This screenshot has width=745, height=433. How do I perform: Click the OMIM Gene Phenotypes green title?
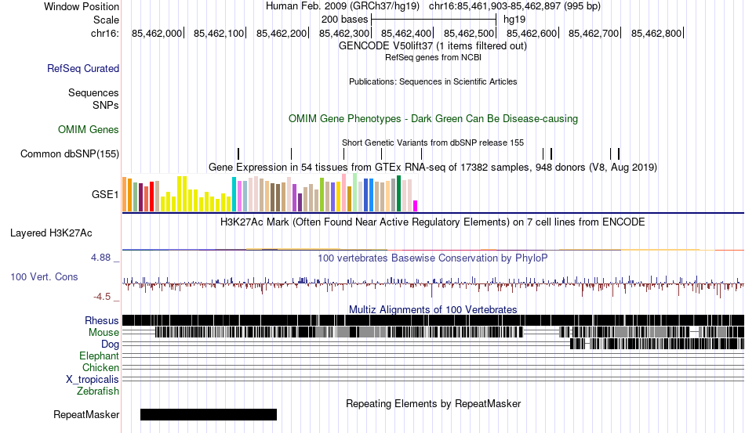(433, 118)
